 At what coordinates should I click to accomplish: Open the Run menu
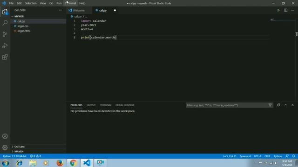point(59,3)
